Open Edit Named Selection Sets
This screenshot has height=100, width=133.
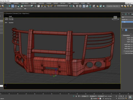[x=55, y=6]
